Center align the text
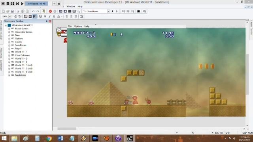The image size is (253, 142). [71, 17]
